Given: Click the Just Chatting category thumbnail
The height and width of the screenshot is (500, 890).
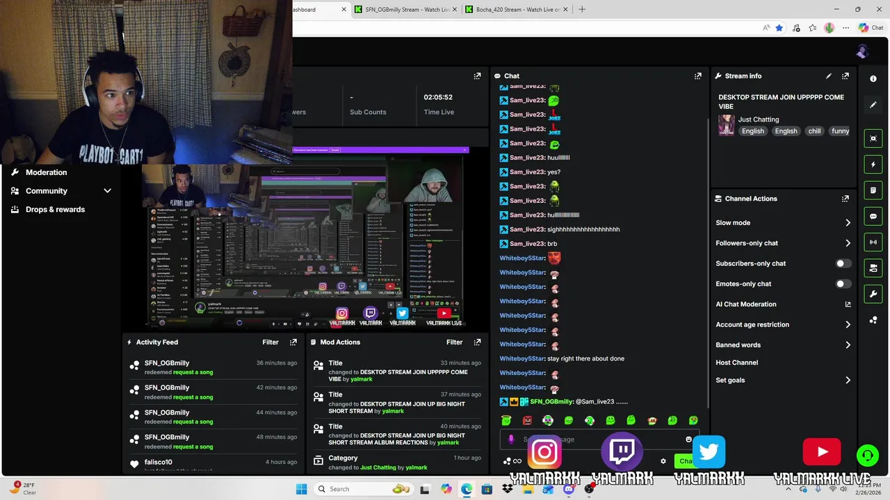Looking at the screenshot, I should pos(726,125).
